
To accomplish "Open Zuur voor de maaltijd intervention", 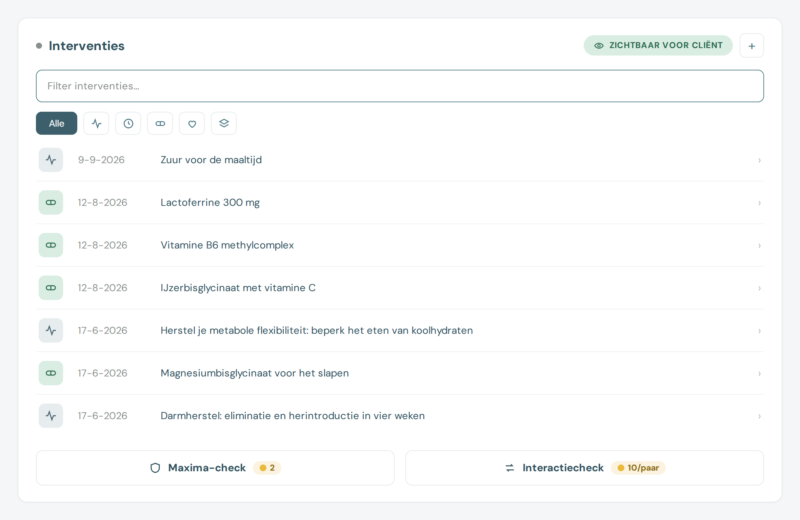I will [x=400, y=160].
